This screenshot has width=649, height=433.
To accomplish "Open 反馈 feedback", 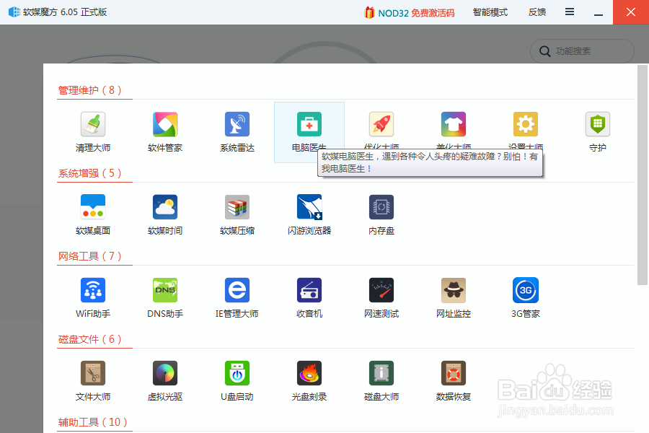I will click(x=537, y=12).
